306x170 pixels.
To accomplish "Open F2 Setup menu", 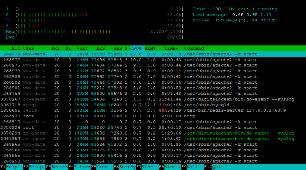I will [x=33, y=167].
